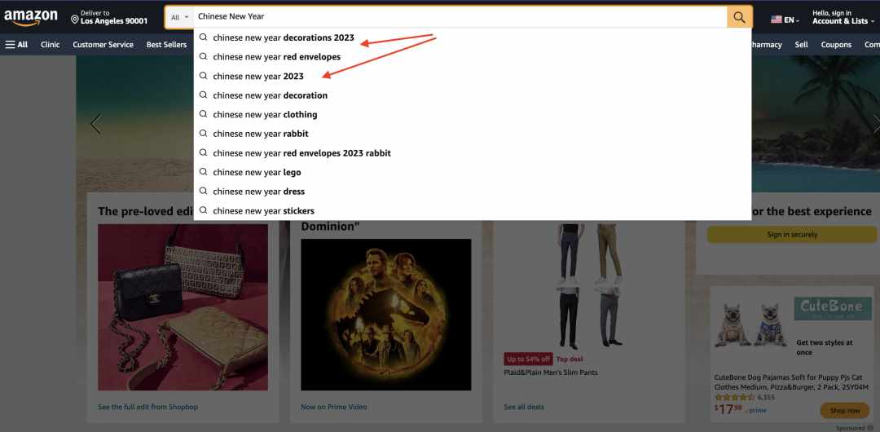Viewport: 880px width, 432px height.
Task: Click the Jurassic World Dominion poster thumbnail
Action: coord(385,315)
